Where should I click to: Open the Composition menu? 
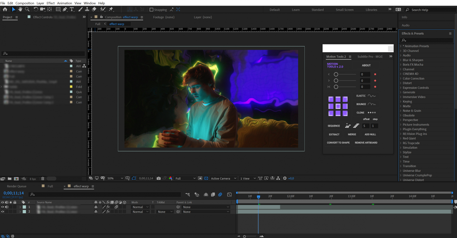[25, 3]
